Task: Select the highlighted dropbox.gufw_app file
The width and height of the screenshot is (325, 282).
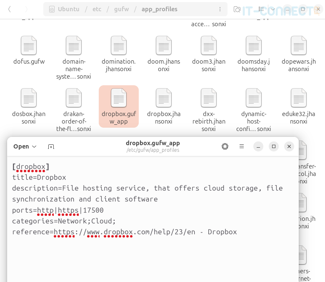Action: click(119, 106)
